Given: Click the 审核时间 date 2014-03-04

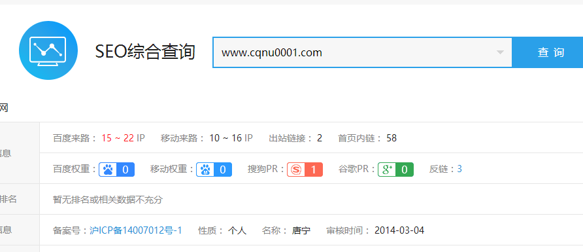Looking at the screenshot, I should tap(399, 231).
